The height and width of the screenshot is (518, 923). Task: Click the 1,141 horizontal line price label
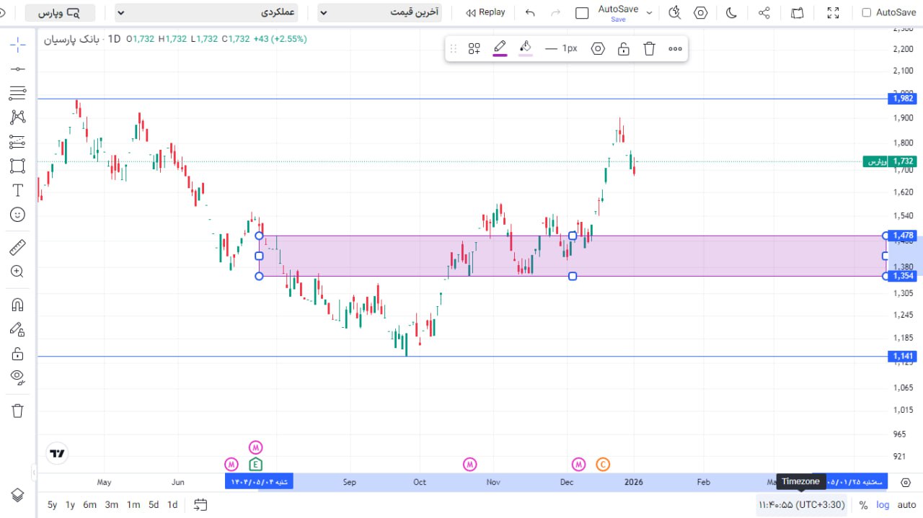[x=902, y=356]
